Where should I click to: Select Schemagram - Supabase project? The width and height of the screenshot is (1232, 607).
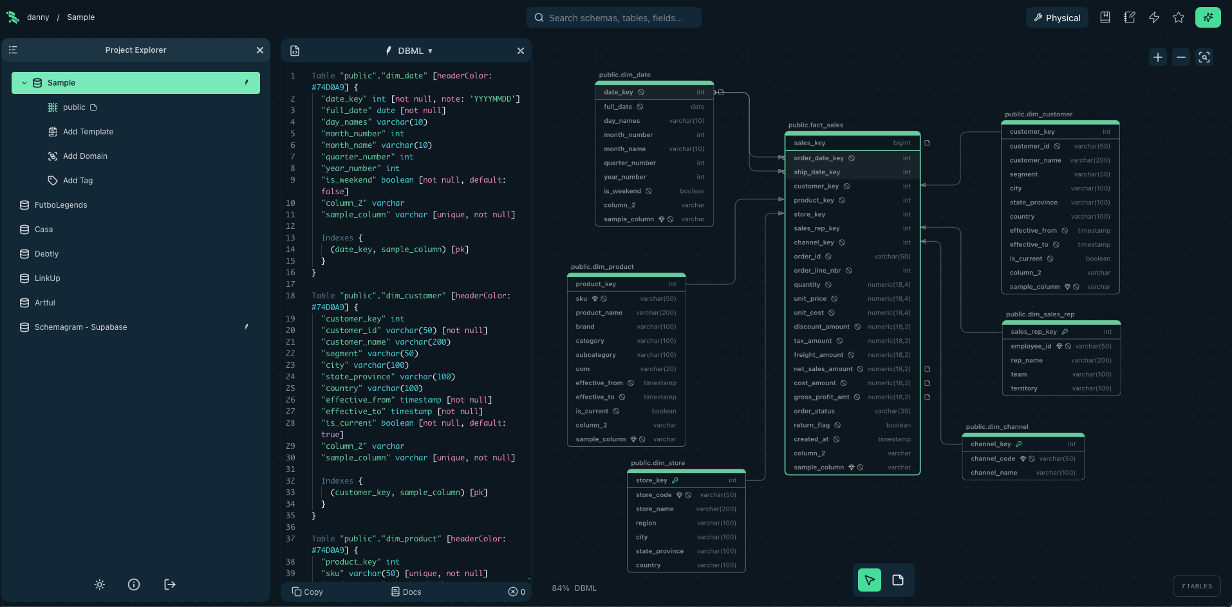(80, 327)
